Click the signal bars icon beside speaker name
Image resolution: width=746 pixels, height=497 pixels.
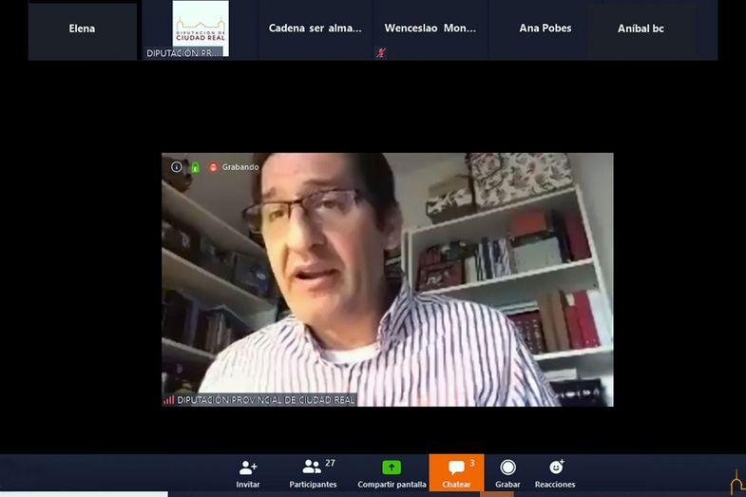click(168, 400)
